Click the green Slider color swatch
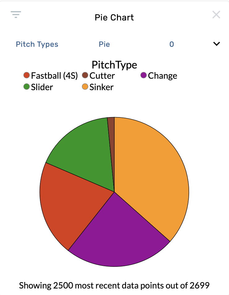This screenshot has height=295, width=229. pos(26,87)
